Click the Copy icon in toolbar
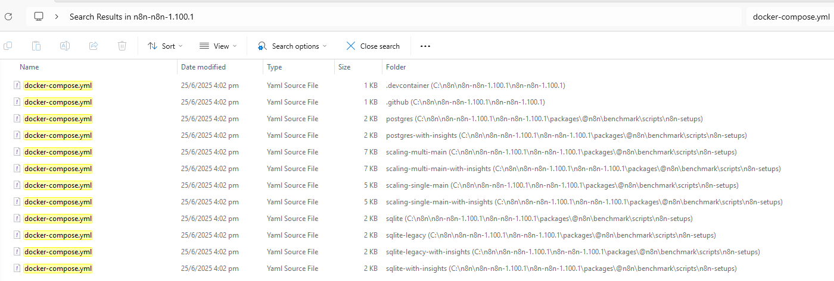 click(x=8, y=46)
